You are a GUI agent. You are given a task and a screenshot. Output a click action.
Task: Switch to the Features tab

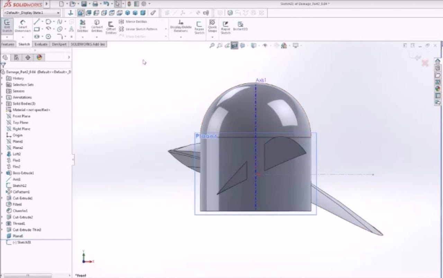tap(8, 44)
